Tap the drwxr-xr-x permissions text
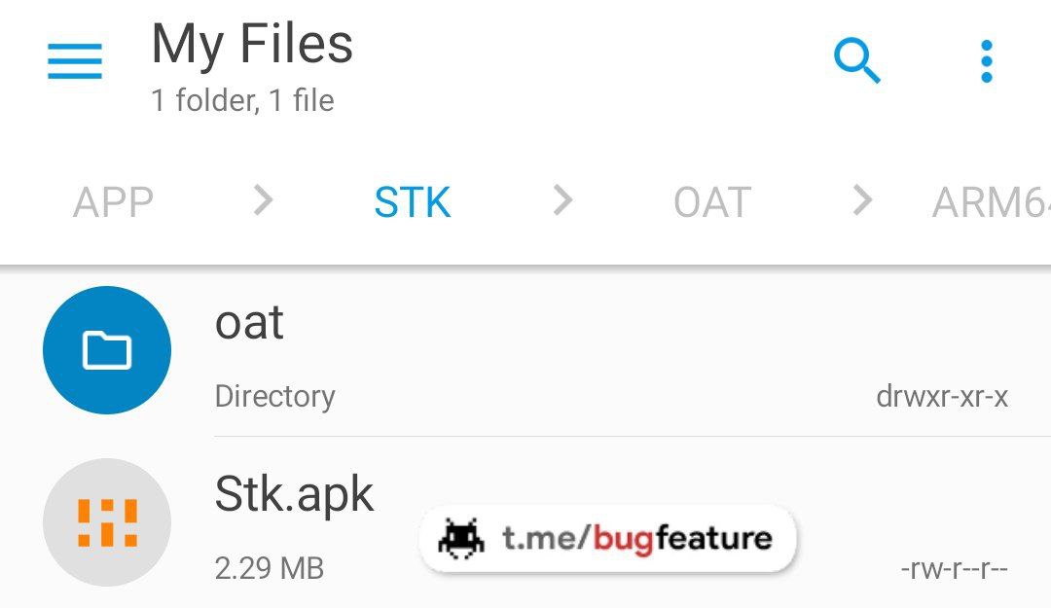Screen dimensions: 1051x608 (942, 397)
